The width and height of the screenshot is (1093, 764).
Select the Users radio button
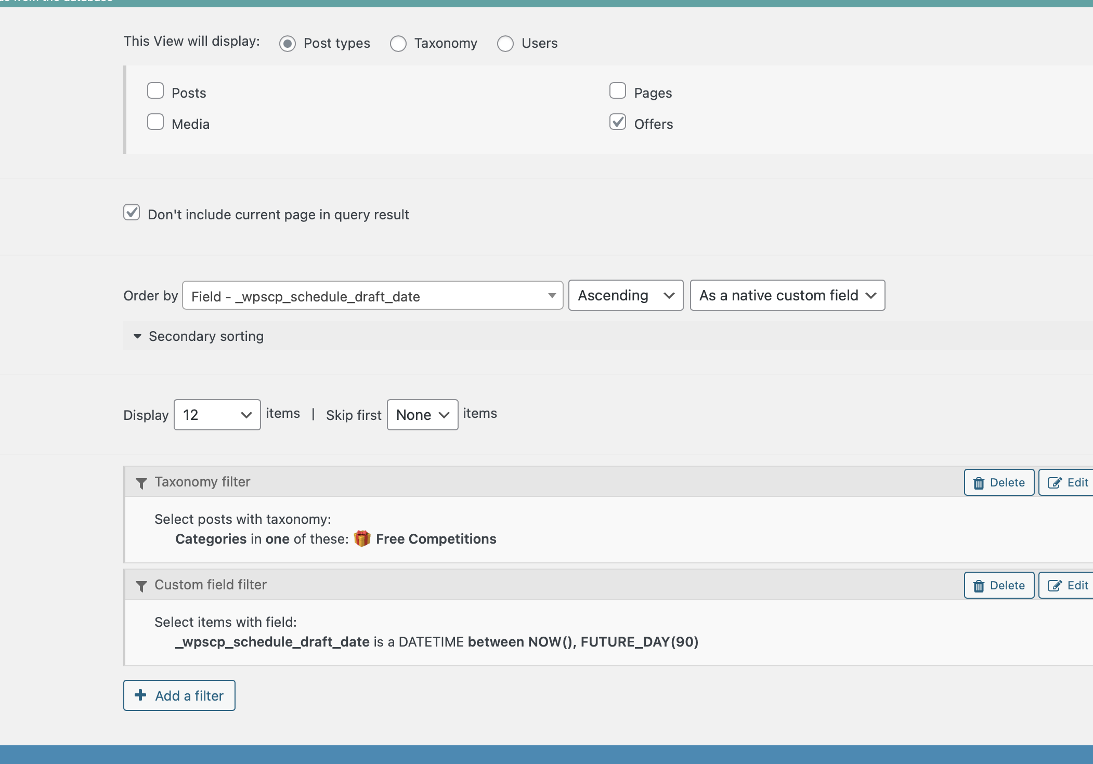(x=505, y=44)
